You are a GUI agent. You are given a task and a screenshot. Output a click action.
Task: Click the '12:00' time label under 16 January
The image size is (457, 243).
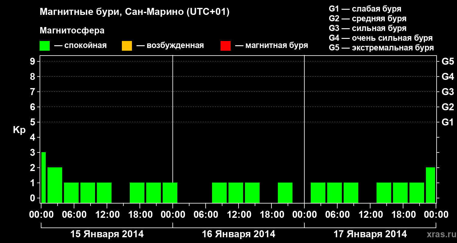coord(239,214)
